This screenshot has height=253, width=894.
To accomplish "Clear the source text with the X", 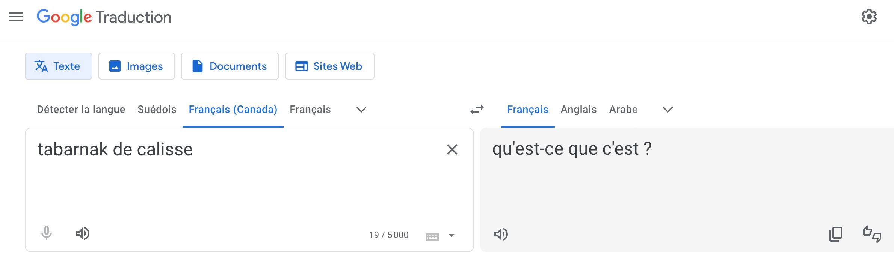I will [x=452, y=149].
